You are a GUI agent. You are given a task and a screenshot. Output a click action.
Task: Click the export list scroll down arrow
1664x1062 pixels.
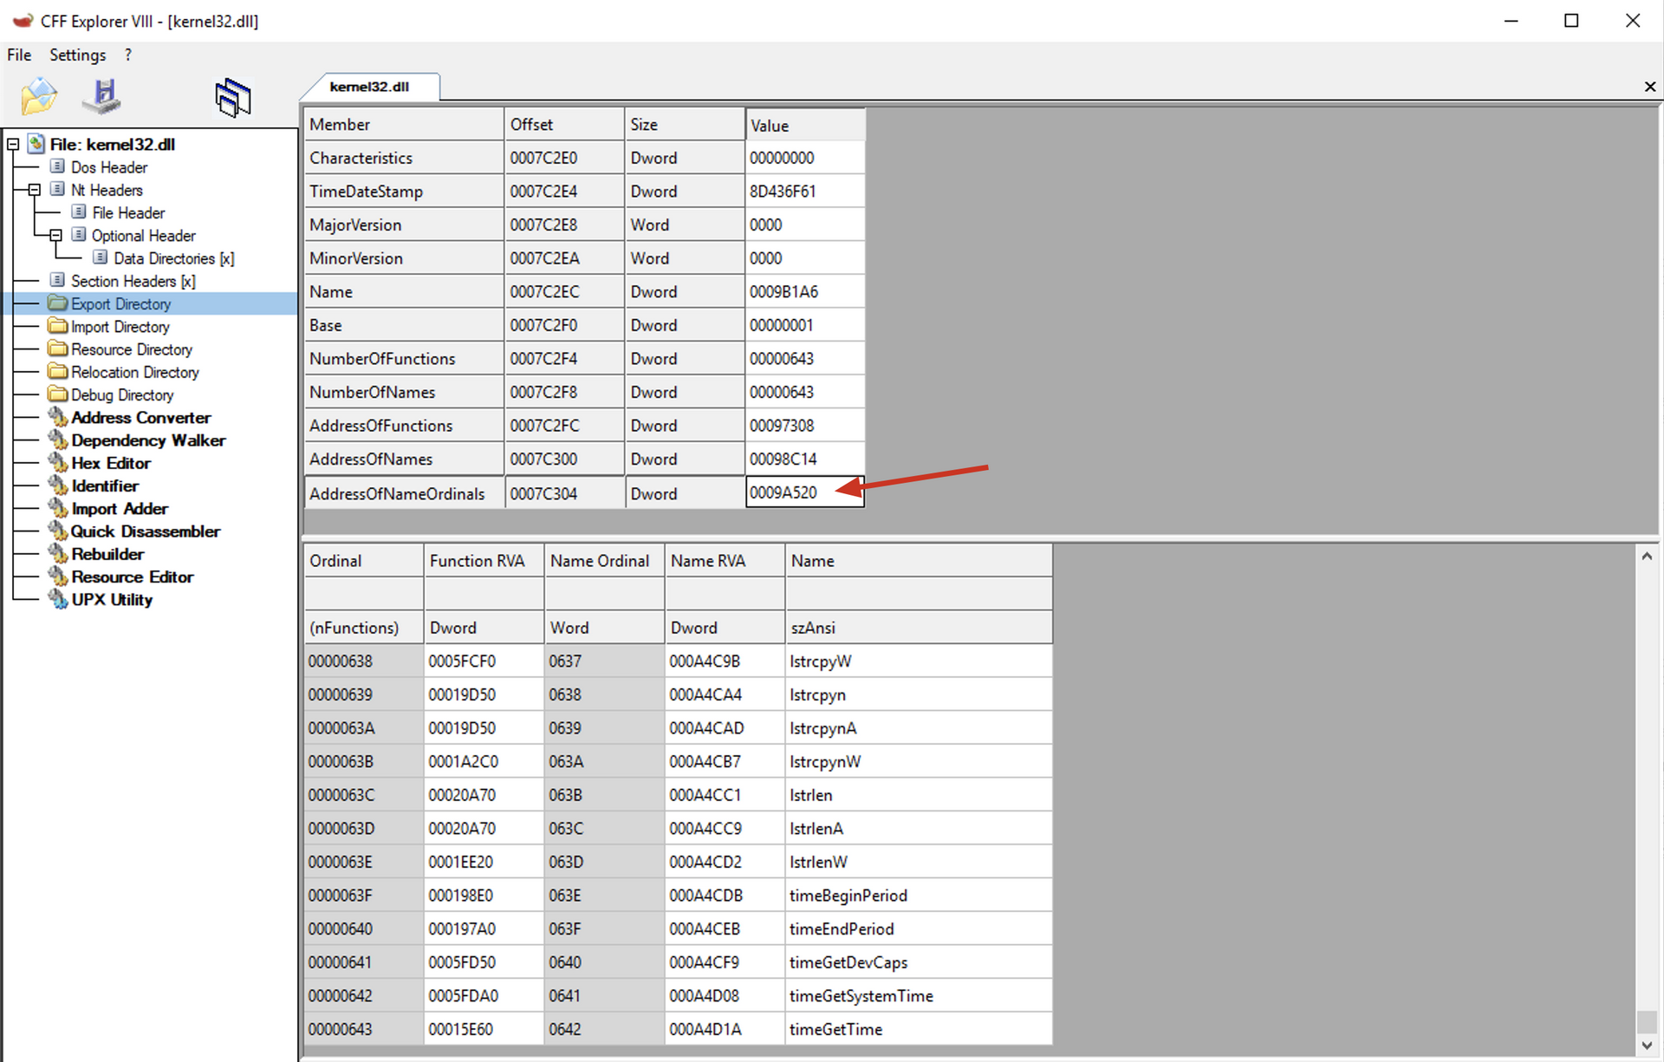pyautogui.click(x=1647, y=1046)
